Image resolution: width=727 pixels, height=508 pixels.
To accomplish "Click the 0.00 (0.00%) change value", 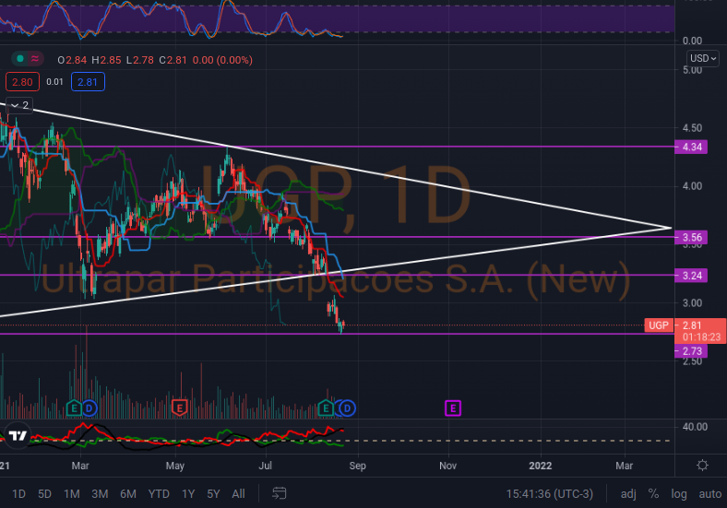I will (222, 60).
